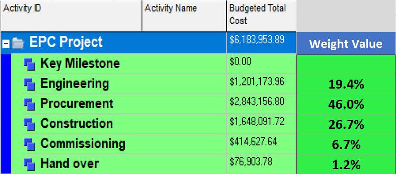This screenshot has width=396, height=174.
Task: Click the 19.4% weight value cell
Action: tap(346, 84)
